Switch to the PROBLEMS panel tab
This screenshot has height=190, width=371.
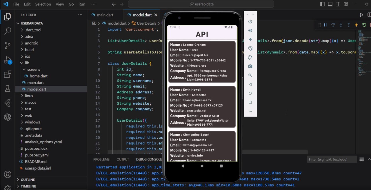(101, 159)
